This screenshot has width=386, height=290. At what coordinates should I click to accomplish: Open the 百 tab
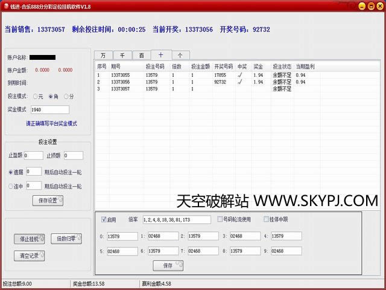pyautogui.click(x=141, y=54)
